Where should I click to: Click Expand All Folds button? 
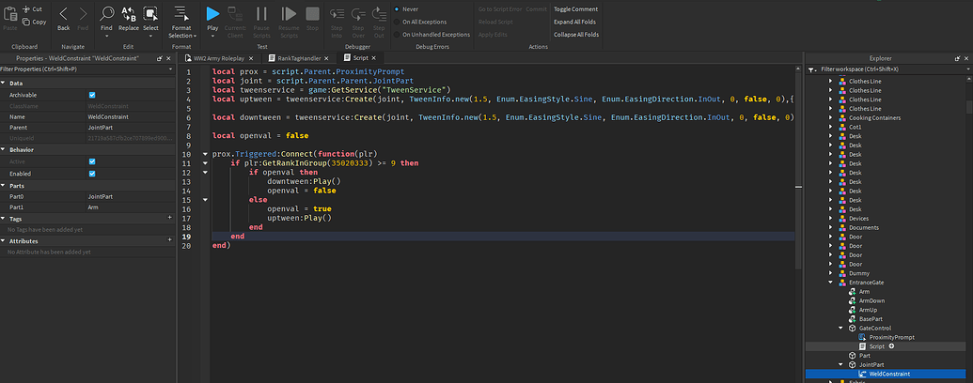pyautogui.click(x=574, y=22)
